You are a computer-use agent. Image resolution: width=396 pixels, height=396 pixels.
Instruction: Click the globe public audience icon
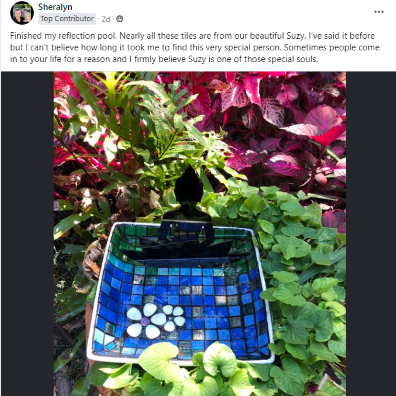pyautogui.click(x=120, y=19)
